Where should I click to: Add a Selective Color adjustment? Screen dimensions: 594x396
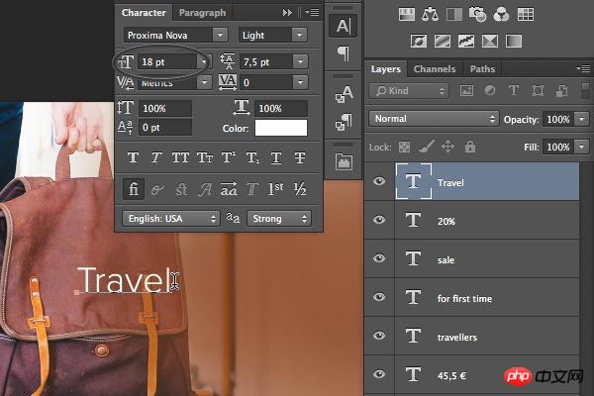[x=490, y=41]
